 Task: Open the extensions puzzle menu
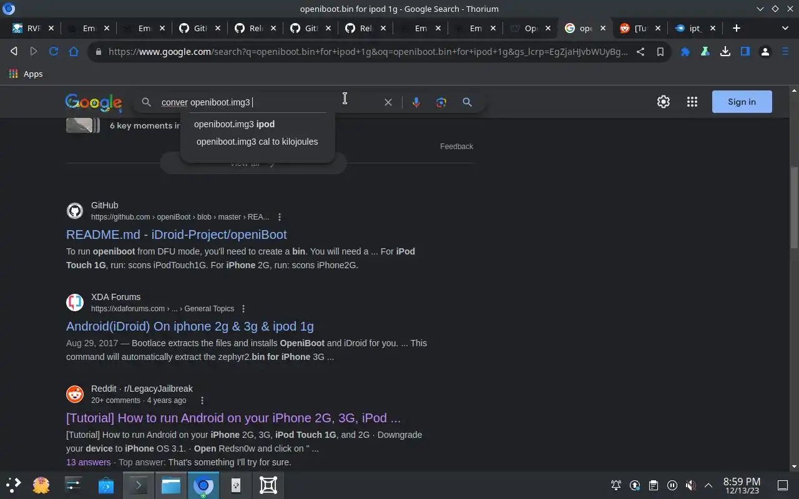(x=685, y=52)
